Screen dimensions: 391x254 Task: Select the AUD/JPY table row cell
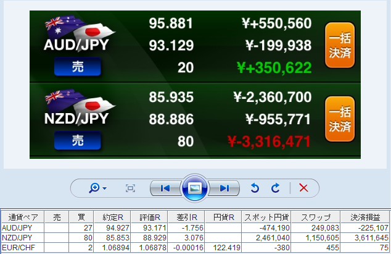coord(23,228)
